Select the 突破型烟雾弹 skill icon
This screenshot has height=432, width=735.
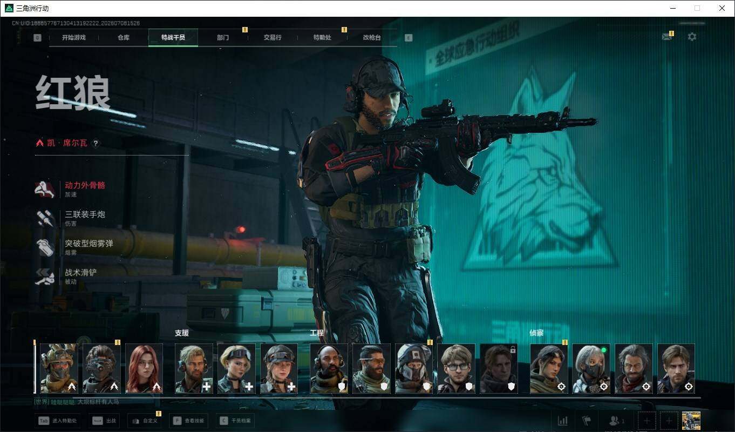[x=45, y=247]
